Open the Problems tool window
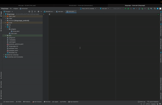162x105 pixels. pos(27,102)
